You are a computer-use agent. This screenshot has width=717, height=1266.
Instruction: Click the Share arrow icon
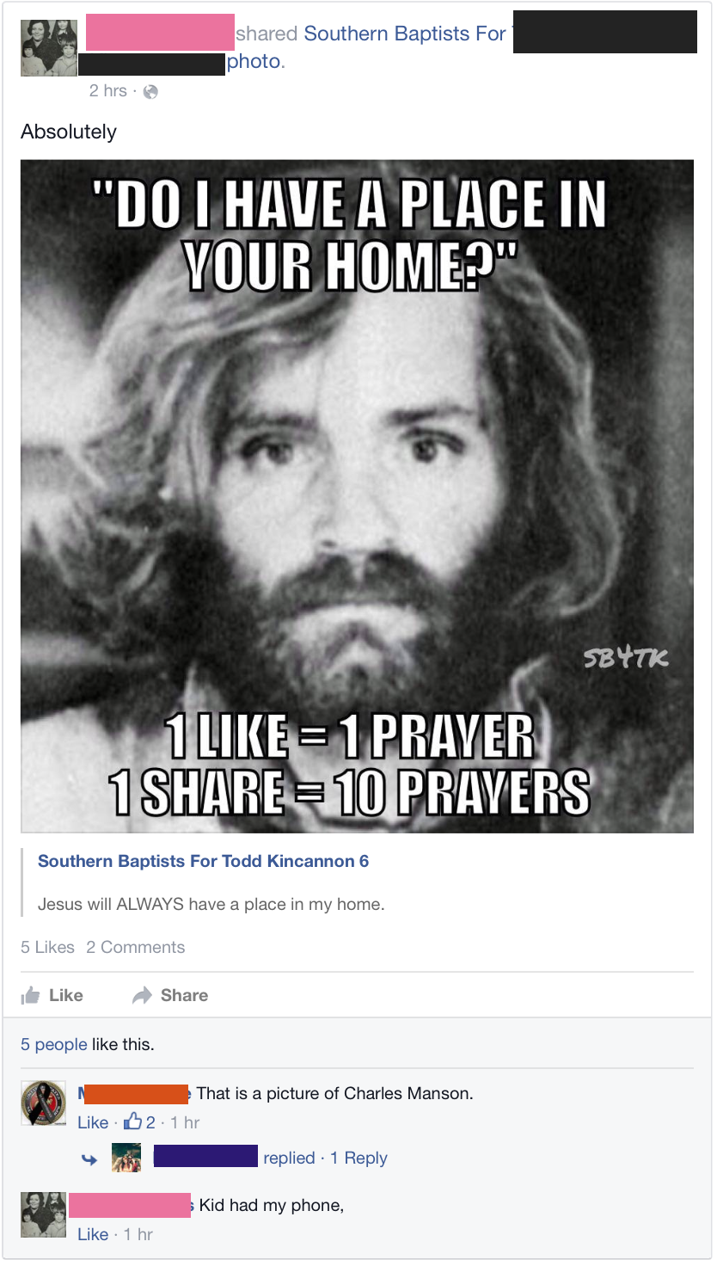142,995
